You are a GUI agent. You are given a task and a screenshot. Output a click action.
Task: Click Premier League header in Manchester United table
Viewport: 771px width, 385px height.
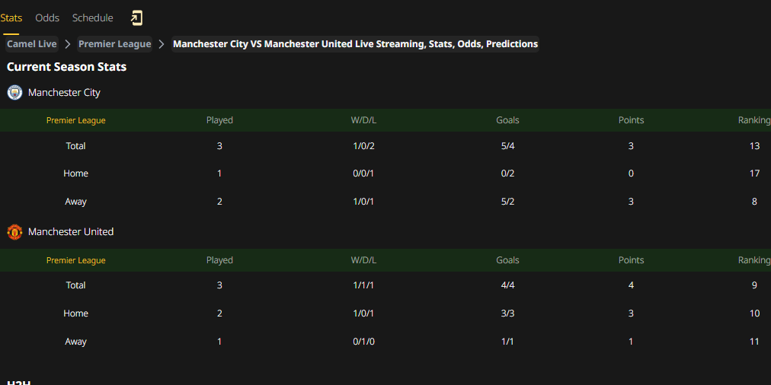[x=75, y=260]
